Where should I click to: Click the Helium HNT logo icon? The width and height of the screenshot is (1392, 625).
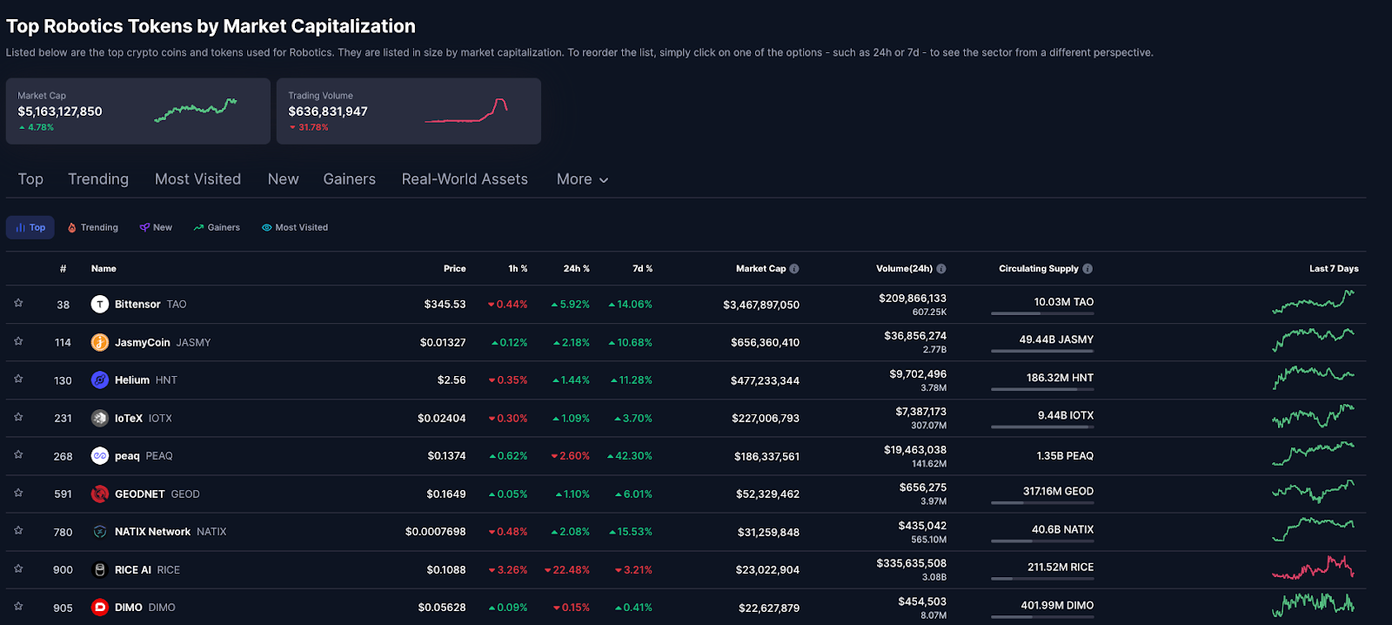coord(100,380)
